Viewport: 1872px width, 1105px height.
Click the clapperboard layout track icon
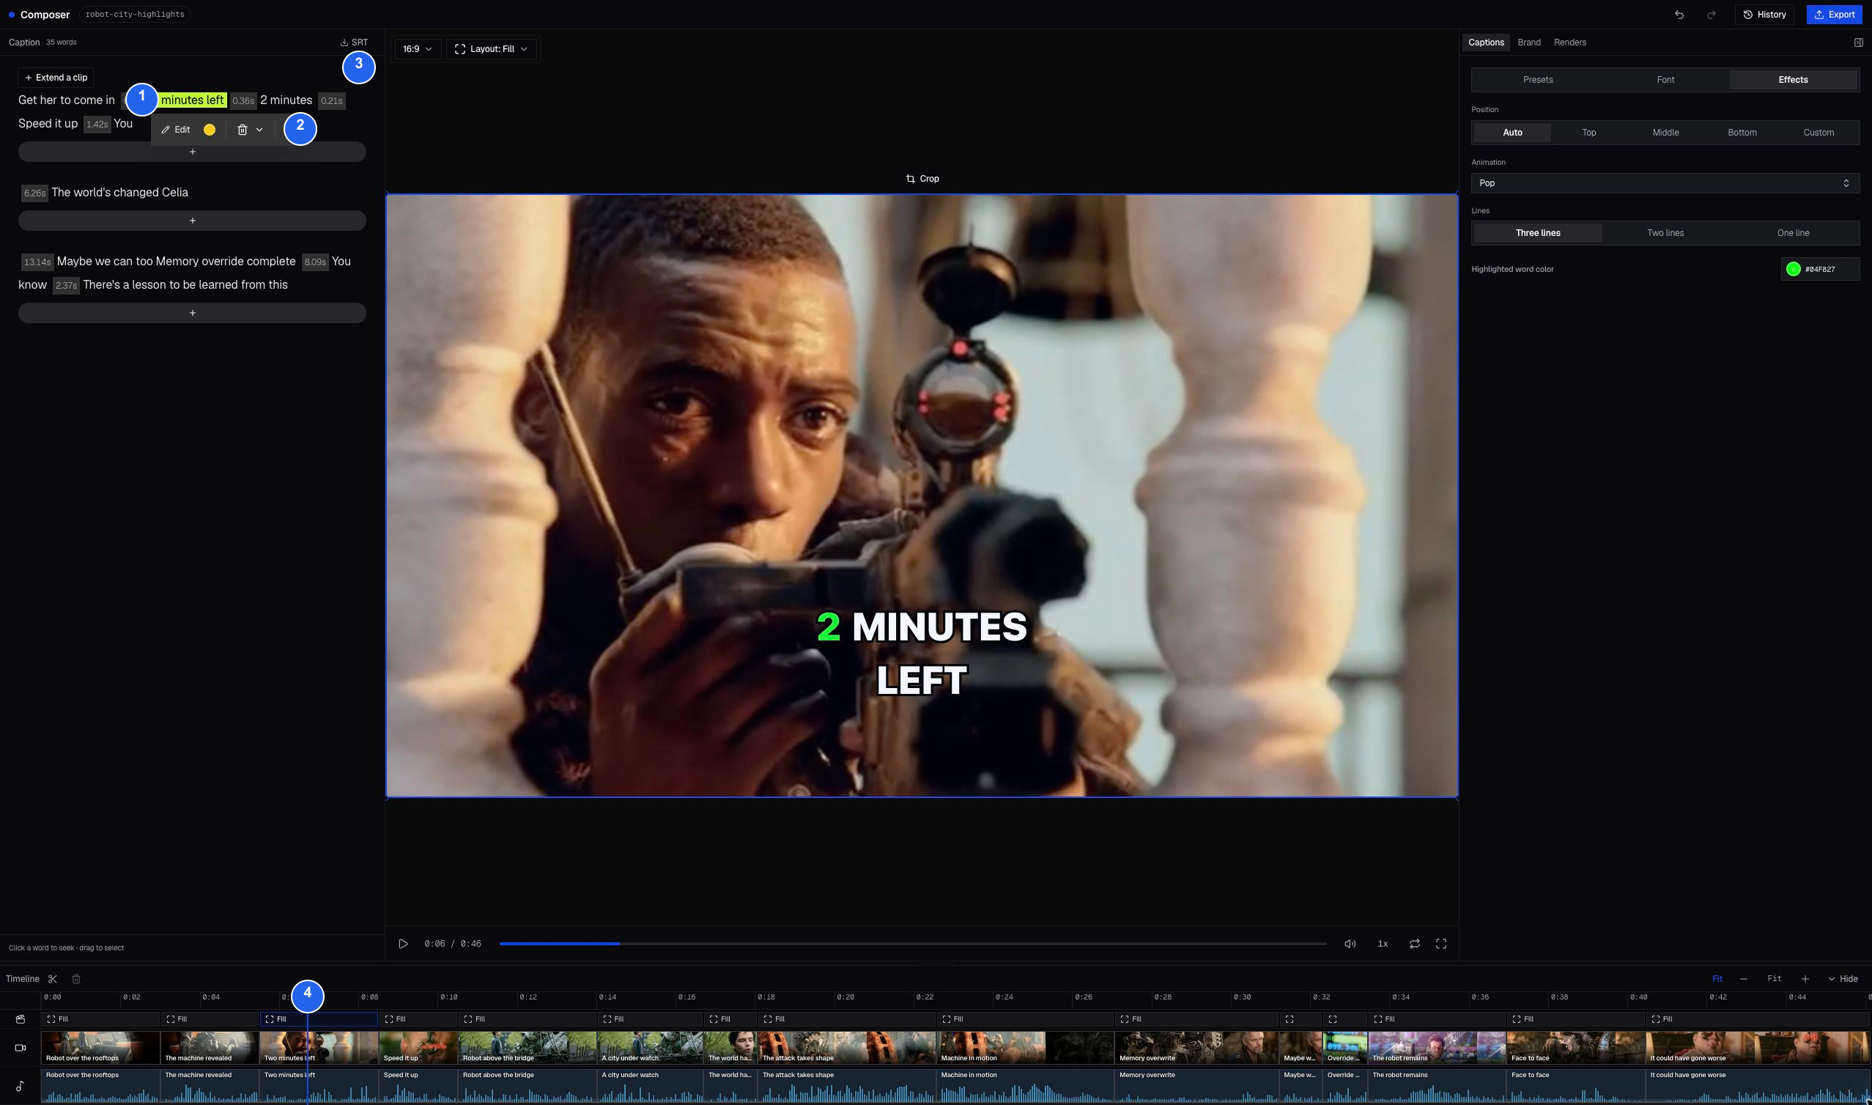20,1019
